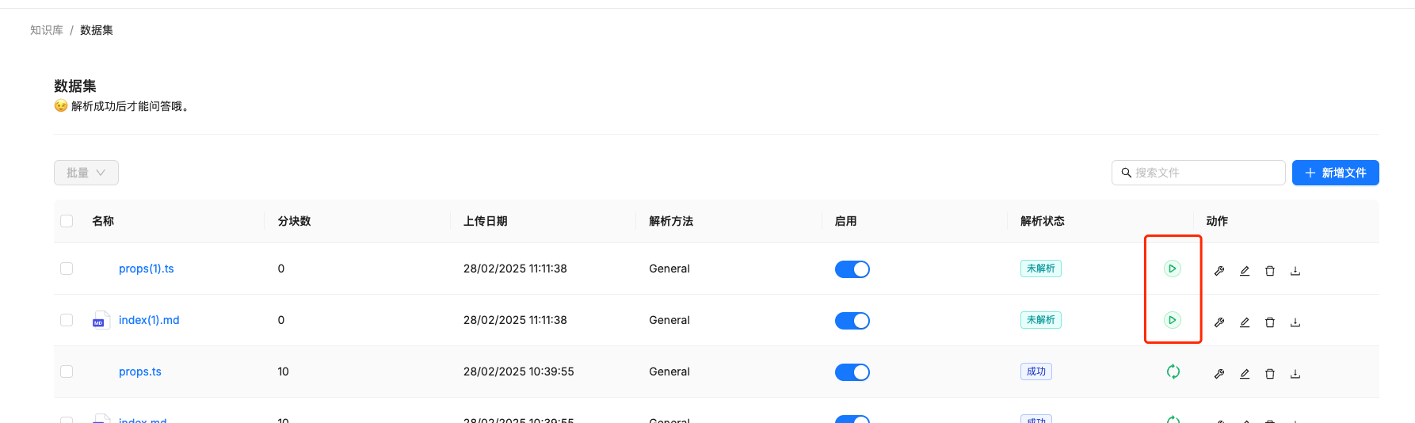Delete props.ts via trash icon
Screen dimensions: 1415x423
1270,374
